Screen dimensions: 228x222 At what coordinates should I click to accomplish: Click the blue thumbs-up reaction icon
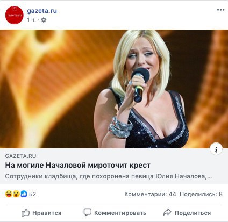click(24, 194)
